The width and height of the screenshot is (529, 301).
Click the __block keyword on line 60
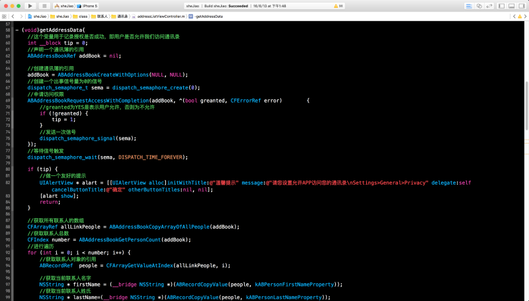click(50, 43)
